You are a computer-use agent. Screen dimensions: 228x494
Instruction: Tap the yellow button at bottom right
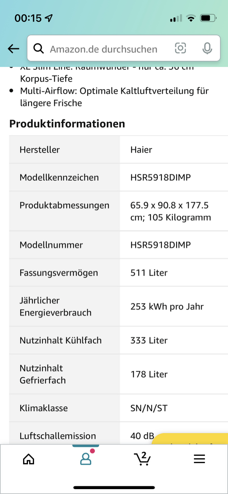[x=192, y=439]
